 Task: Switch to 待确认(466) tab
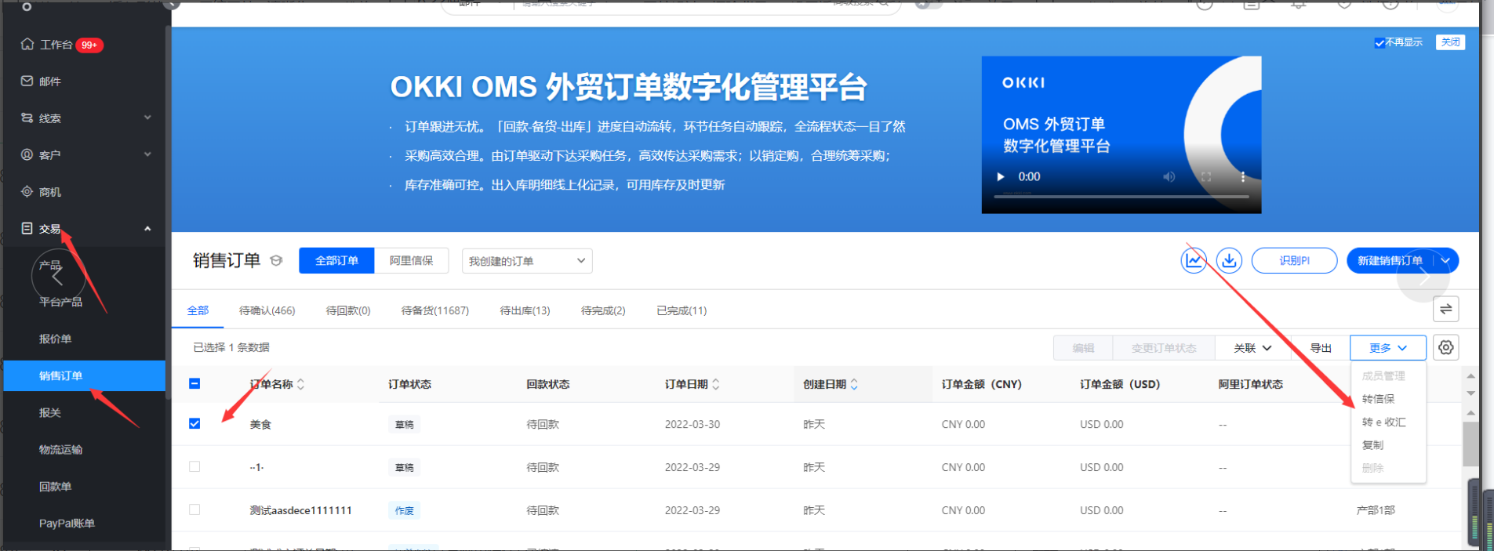[267, 310]
